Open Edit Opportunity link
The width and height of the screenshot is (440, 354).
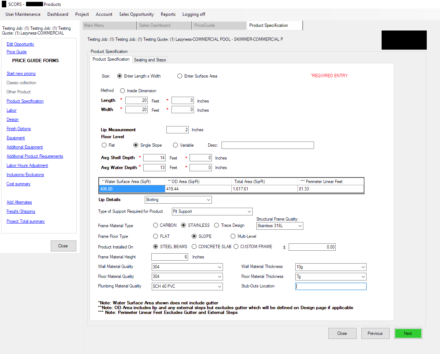click(x=21, y=44)
